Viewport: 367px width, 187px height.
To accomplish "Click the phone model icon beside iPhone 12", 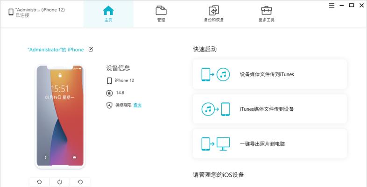I will pyautogui.click(x=109, y=81).
